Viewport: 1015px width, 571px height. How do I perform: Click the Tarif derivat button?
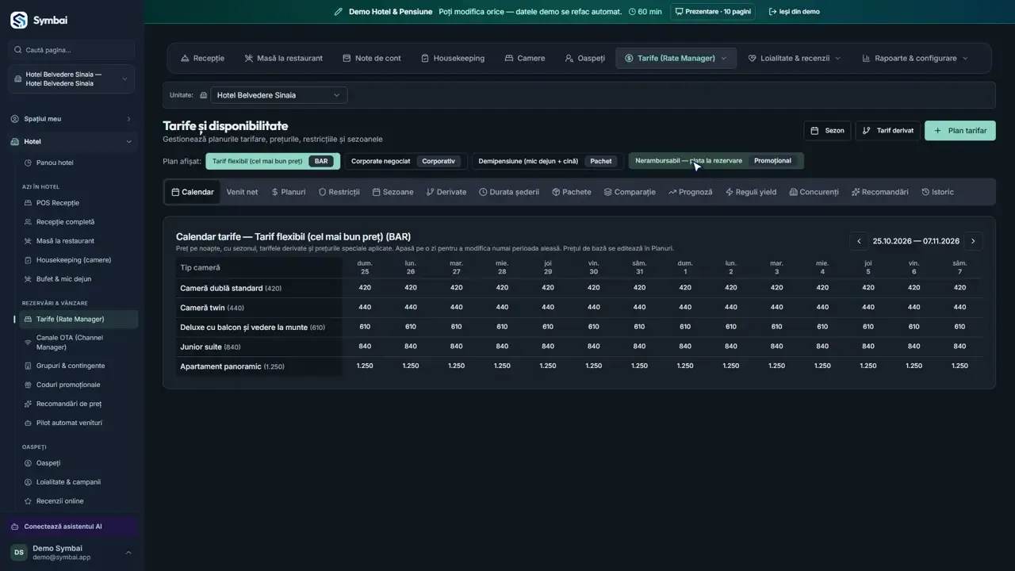[x=887, y=131]
